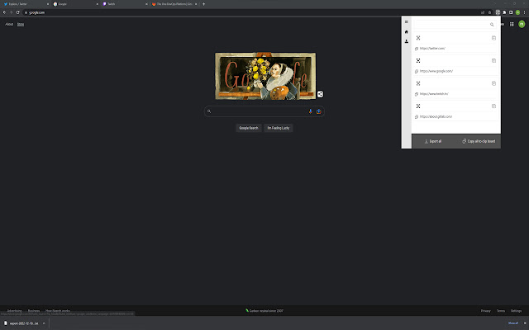Search by image with the camera icon
529x330 pixels.
[x=318, y=111]
